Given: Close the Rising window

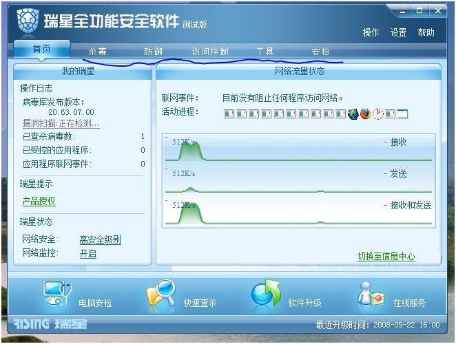Looking at the screenshot, I should point(437,11).
